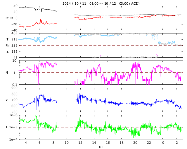This screenshot has width=187, height=149.
Task: Click the '315' angle tick label
Action: 14,40
